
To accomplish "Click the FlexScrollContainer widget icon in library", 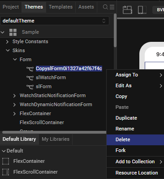I will (5, 172).
